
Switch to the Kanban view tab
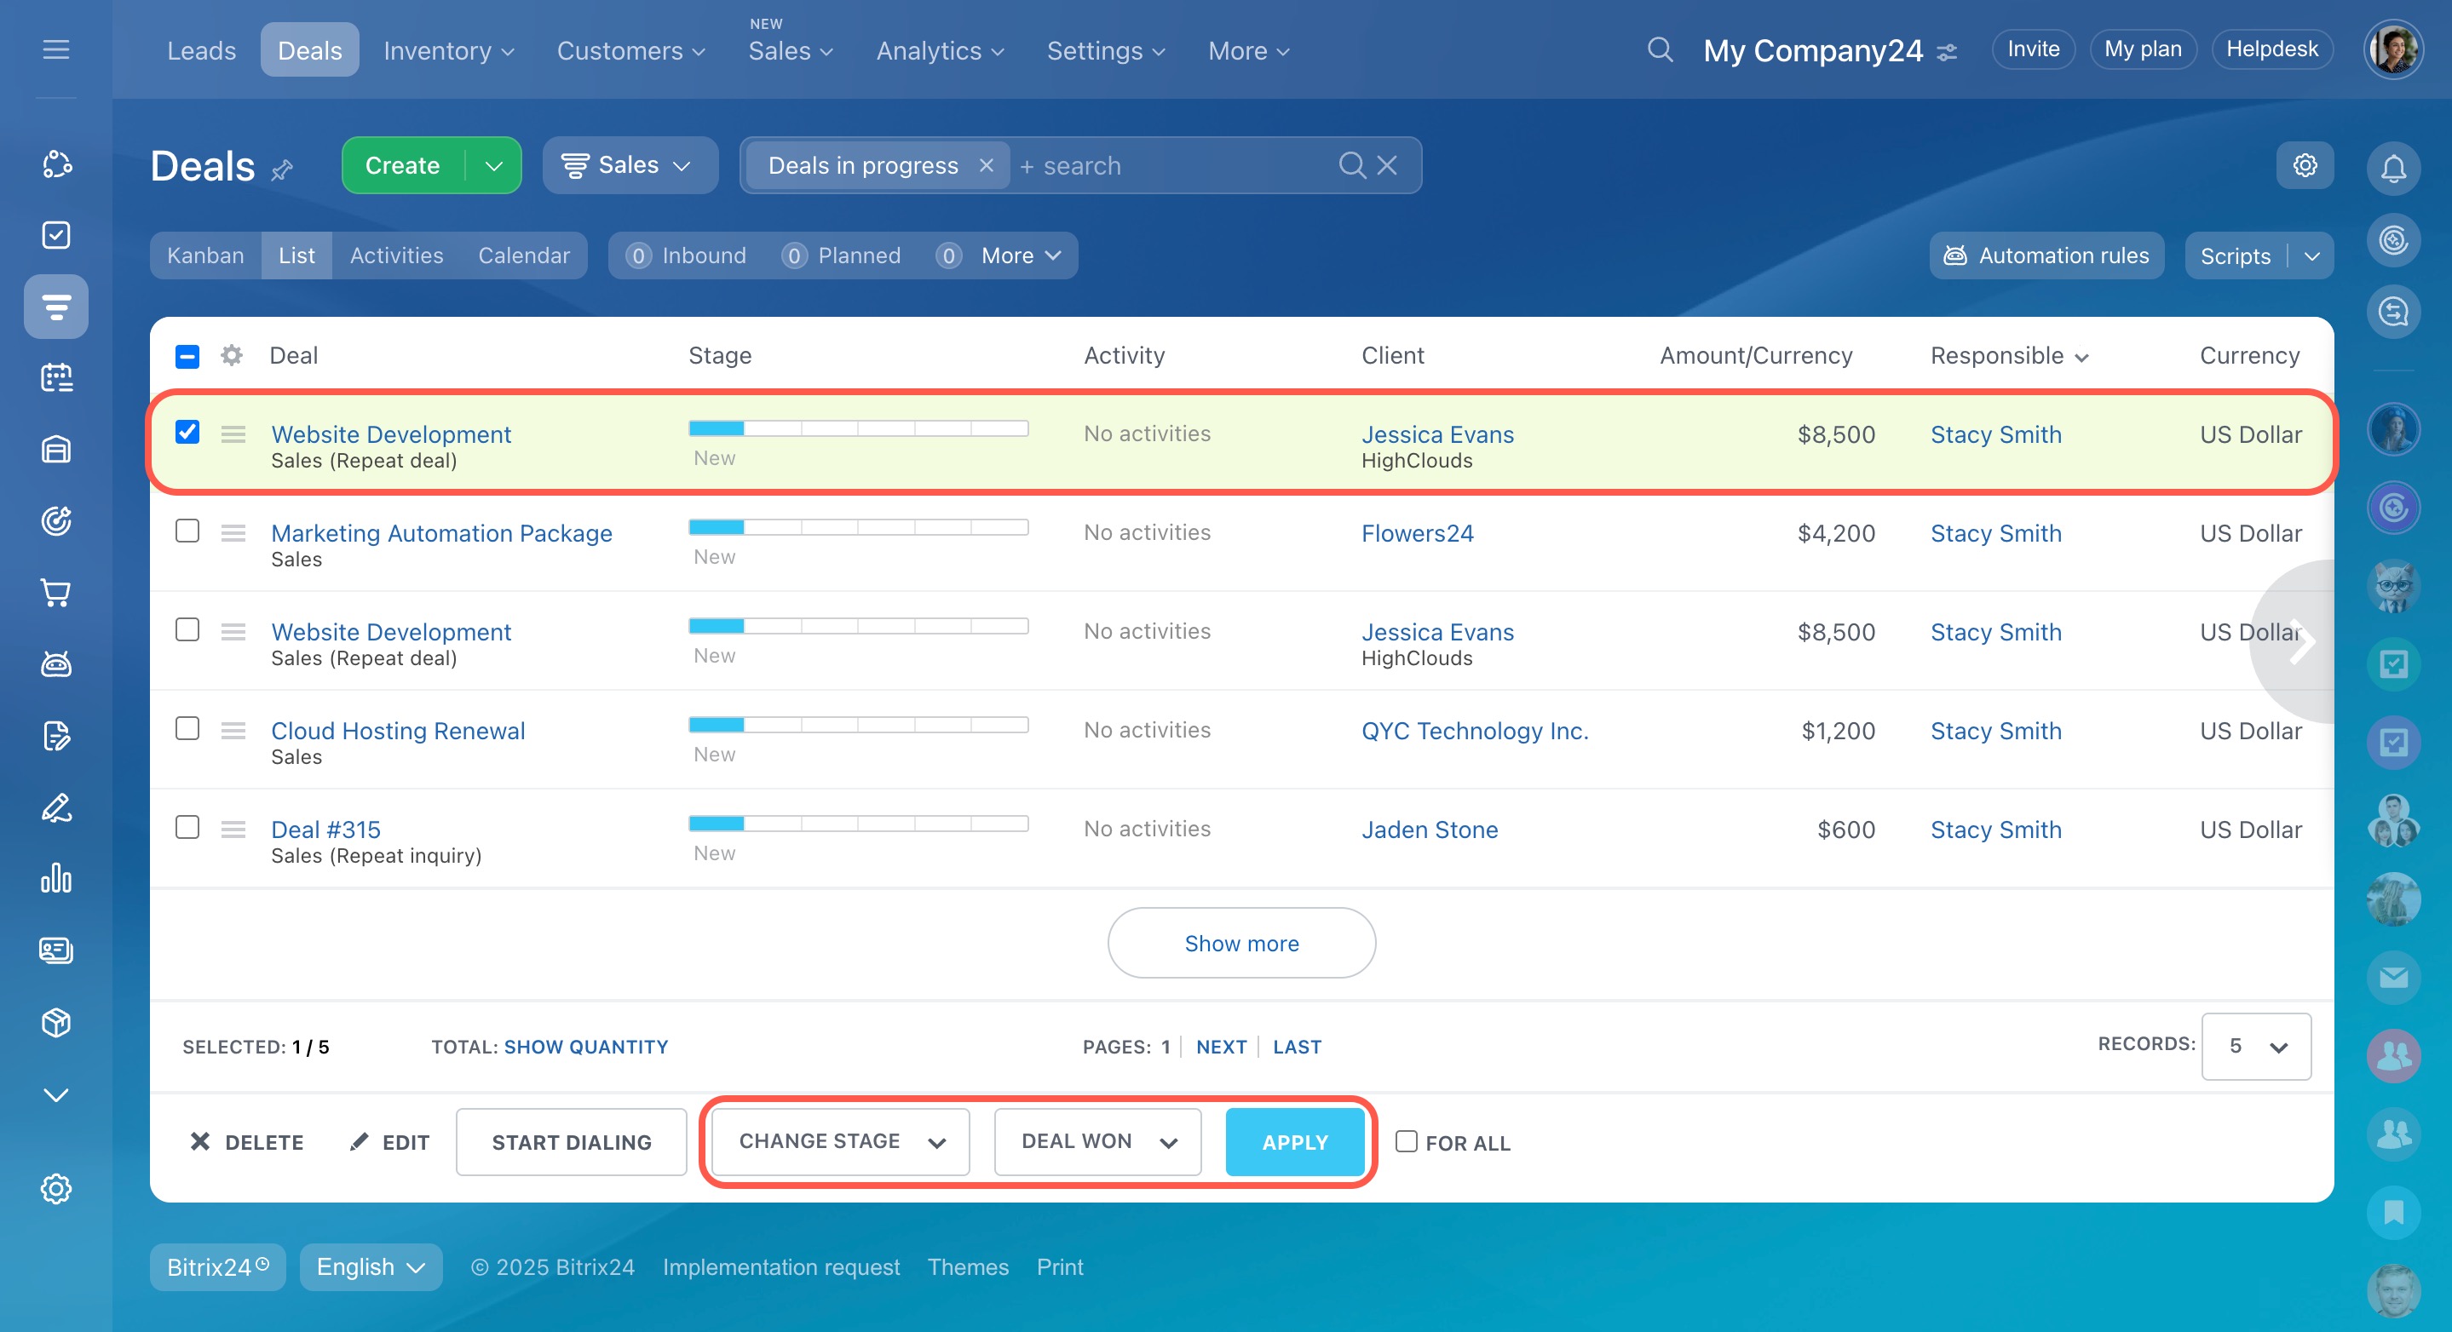pyautogui.click(x=205, y=256)
